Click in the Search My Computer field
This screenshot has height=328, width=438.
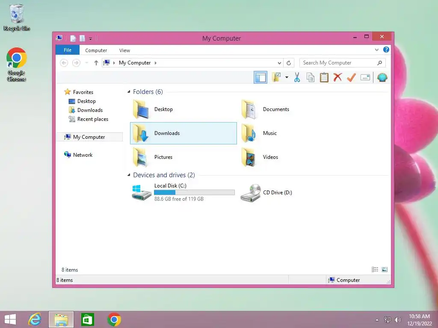[x=343, y=63]
